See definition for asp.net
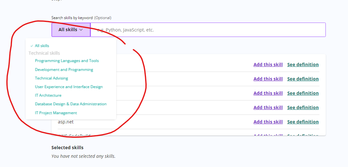 click(303, 122)
